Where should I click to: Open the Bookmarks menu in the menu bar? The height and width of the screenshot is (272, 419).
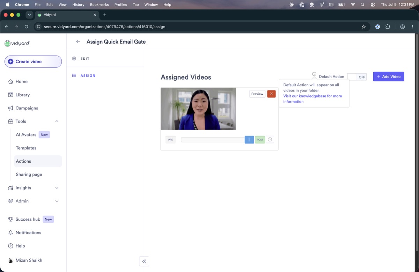(99, 5)
